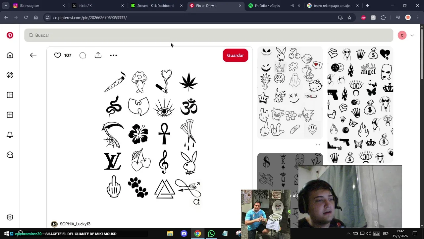Click the create plus icon in sidebar
This screenshot has height=239, width=424.
pyautogui.click(x=10, y=115)
